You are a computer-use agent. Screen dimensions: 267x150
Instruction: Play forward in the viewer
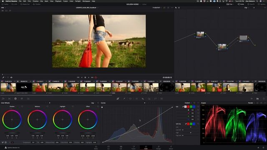[x=88, y=77]
